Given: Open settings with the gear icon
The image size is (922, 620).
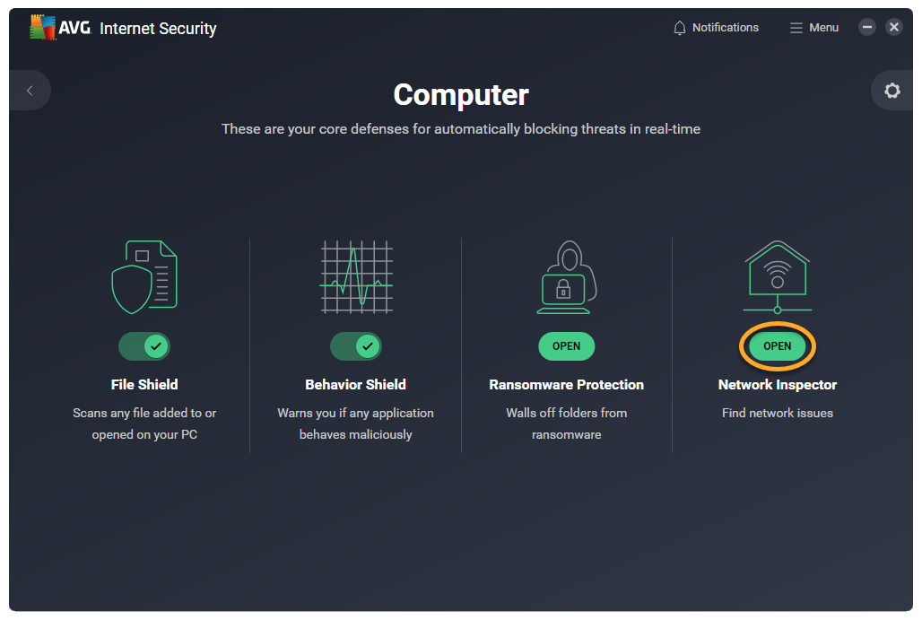Looking at the screenshot, I should 892,91.
